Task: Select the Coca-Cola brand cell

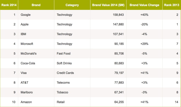Action: pos(36,63)
